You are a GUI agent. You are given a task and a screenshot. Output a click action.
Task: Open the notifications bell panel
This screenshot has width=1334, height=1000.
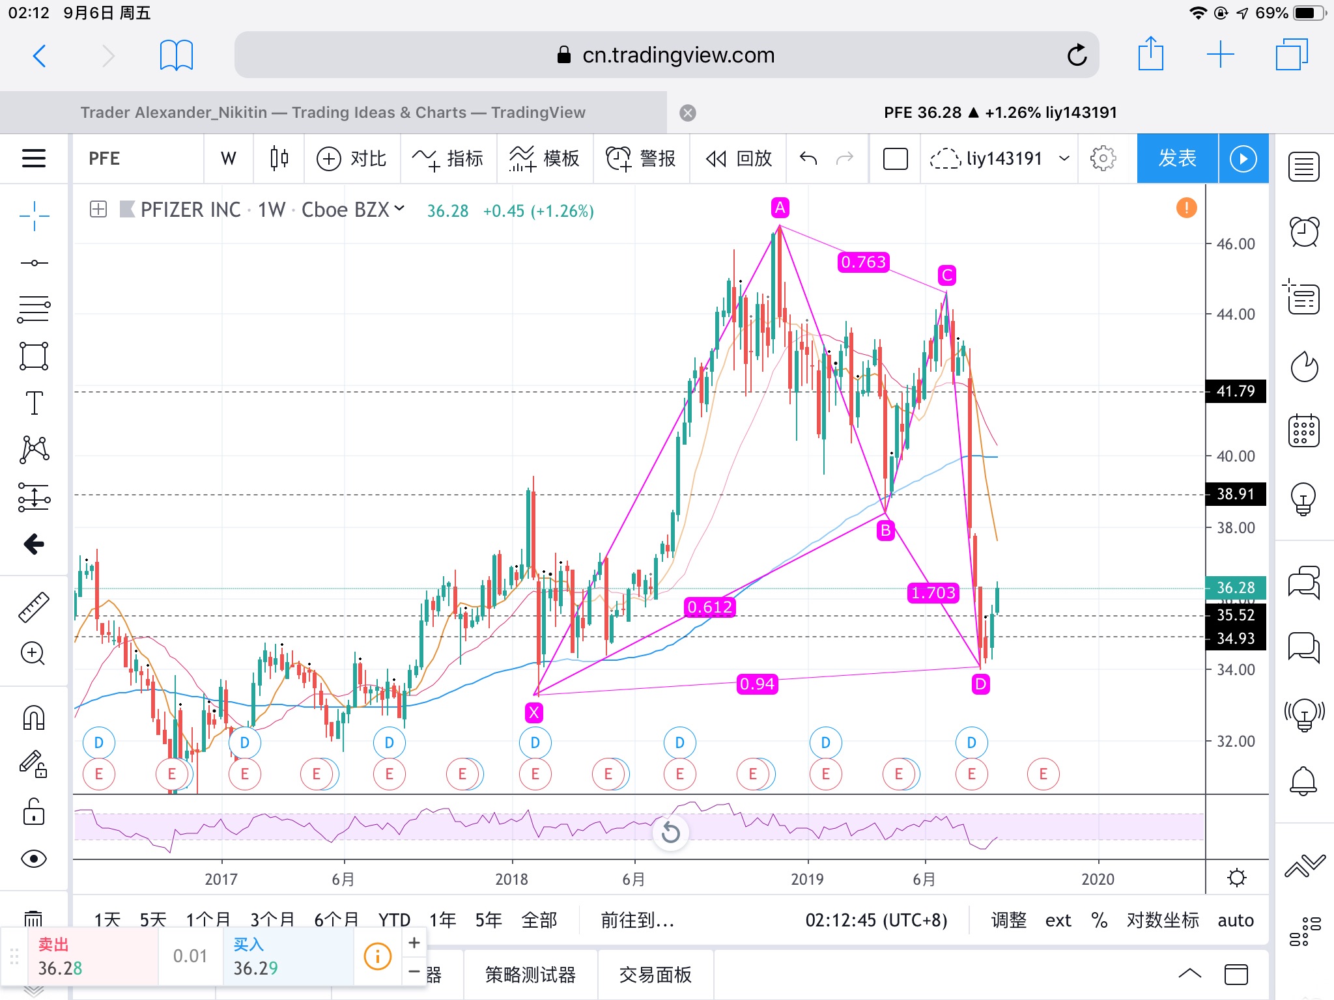tap(1304, 781)
